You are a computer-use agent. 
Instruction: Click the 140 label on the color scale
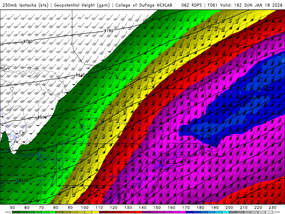[x=142, y=208]
